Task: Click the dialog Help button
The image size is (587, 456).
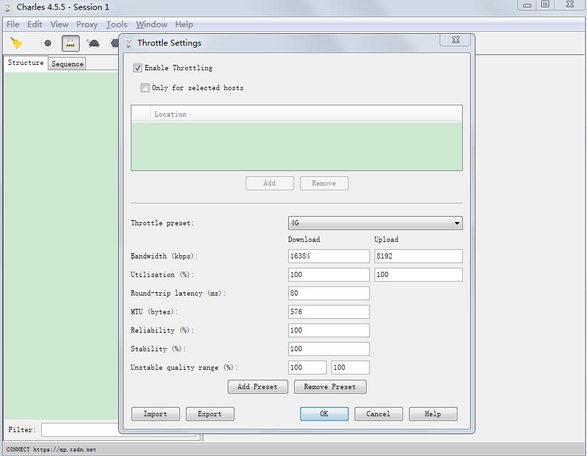Action: coord(433,414)
